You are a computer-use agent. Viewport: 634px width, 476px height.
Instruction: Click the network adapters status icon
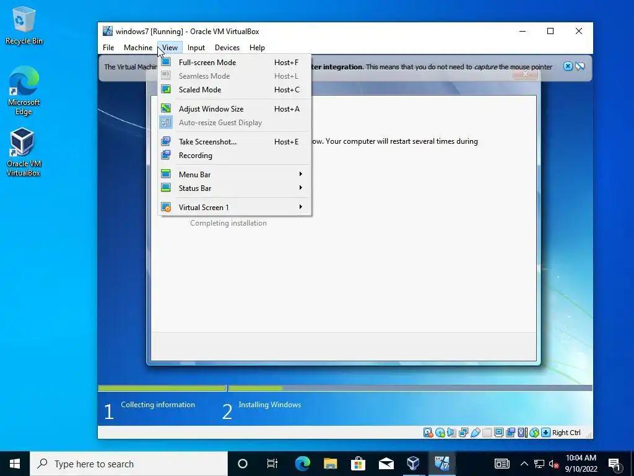click(463, 433)
